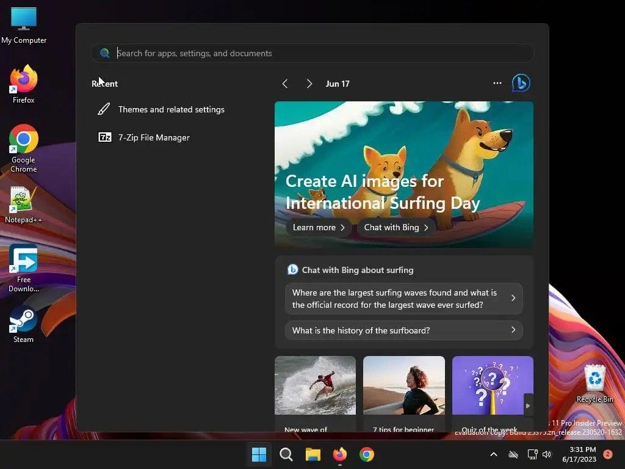Image resolution: width=625 pixels, height=469 pixels.
Task: Click the Jun 17 date label
Action: (x=338, y=84)
